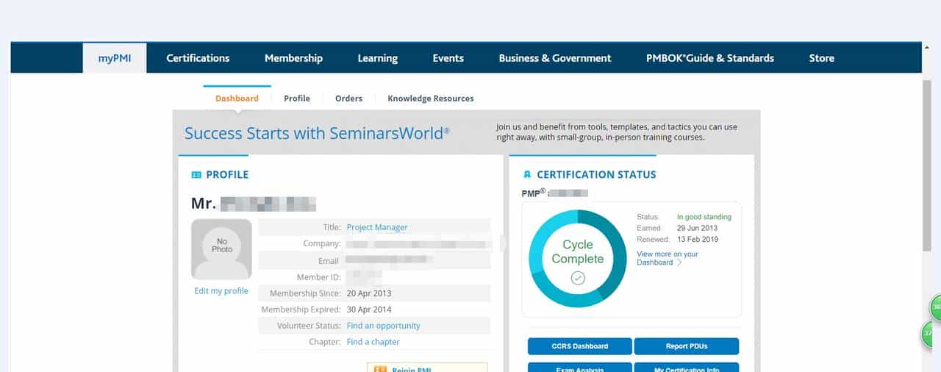Click the '13 Feb 2019' renewed date

pos(698,239)
